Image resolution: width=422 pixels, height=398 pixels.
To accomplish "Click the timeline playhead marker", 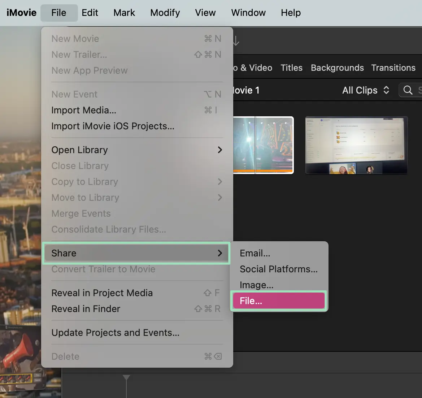I will click(x=126, y=377).
